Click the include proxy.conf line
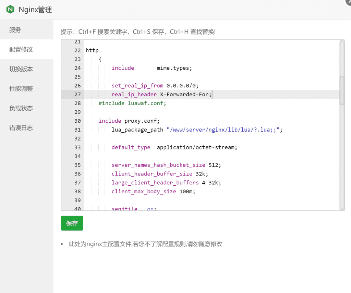The width and height of the screenshot is (351, 293). [129, 121]
